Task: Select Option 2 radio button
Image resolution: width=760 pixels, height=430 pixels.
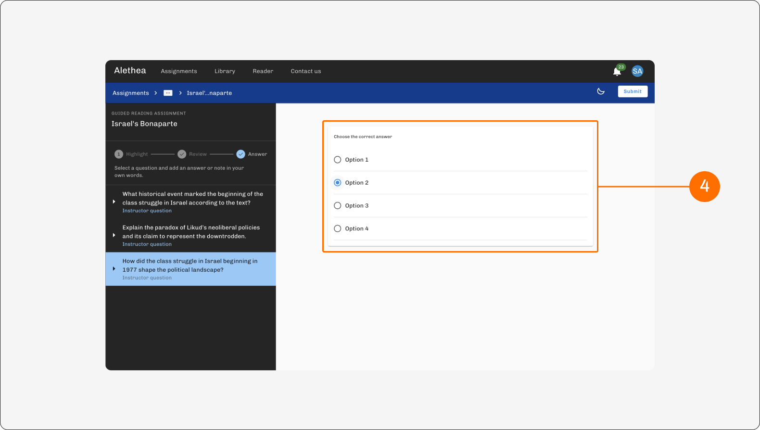Action: [x=338, y=183]
